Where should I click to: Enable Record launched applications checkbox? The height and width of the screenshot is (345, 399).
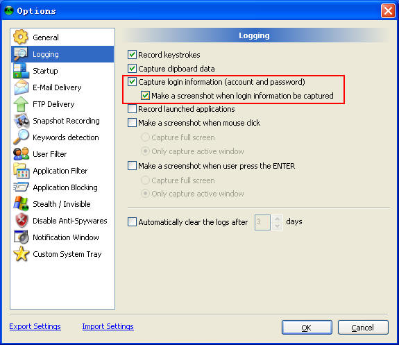pos(132,109)
